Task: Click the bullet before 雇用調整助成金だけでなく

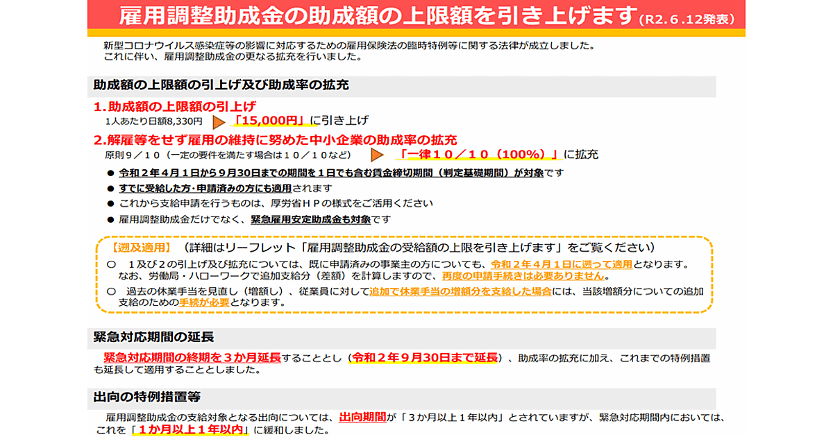Action: tap(110, 220)
